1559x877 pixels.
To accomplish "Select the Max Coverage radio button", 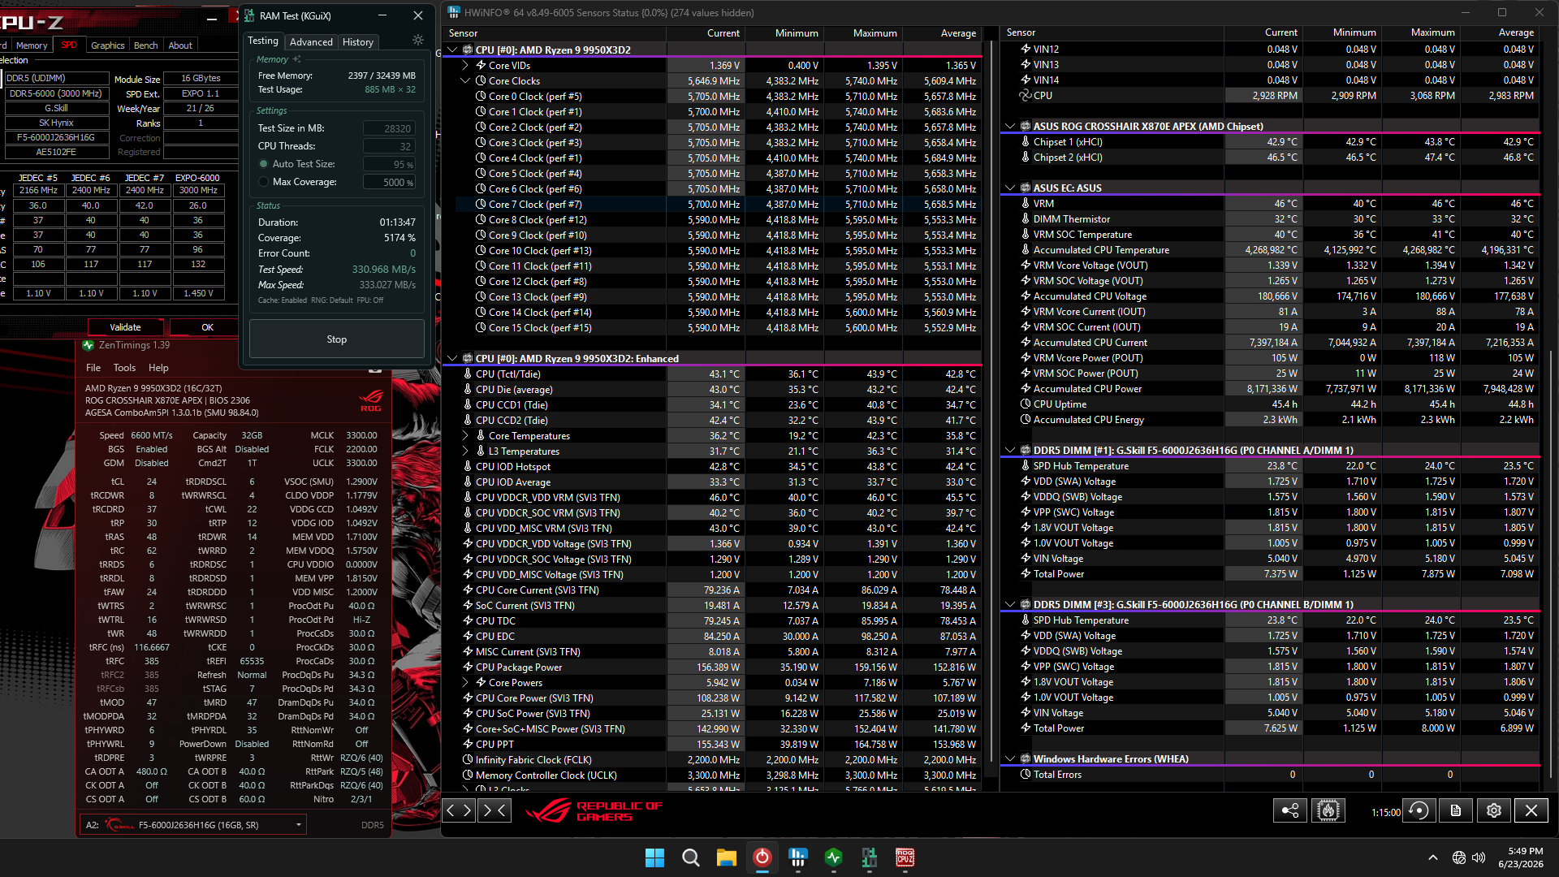I will click(x=263, y=182).
